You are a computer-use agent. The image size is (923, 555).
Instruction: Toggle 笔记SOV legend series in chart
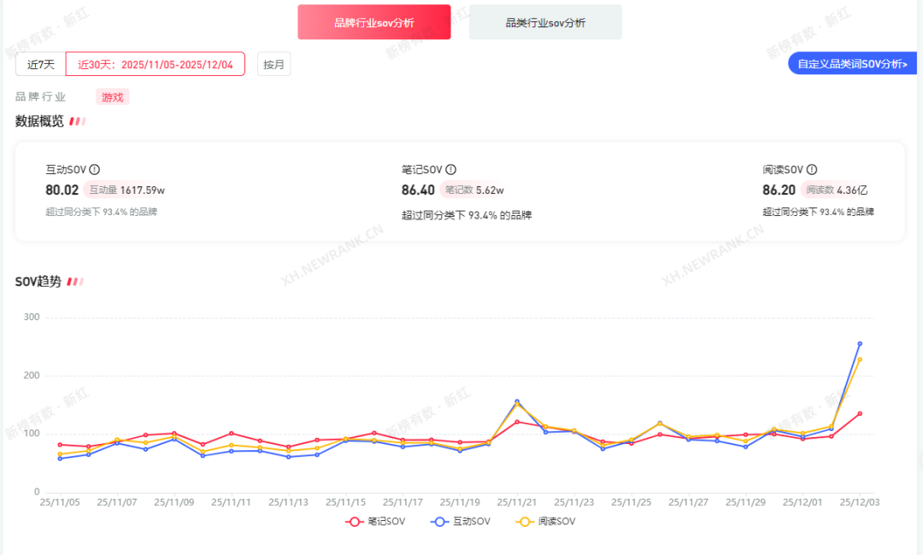pos(375,521)
